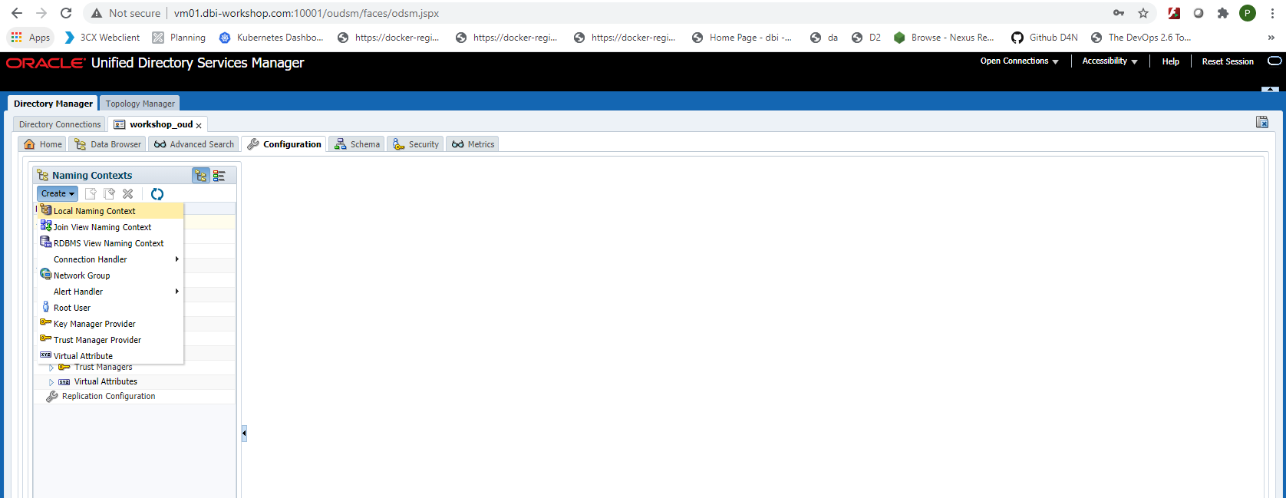Choose Local Naming Context from menu

[x=94, y=211]
